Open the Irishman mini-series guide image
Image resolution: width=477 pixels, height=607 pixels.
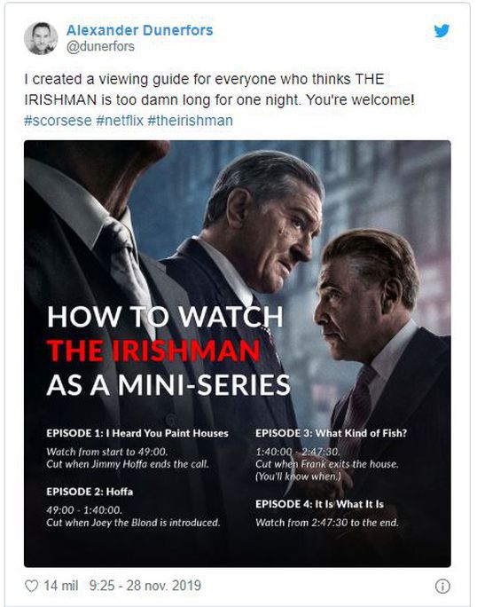point(237,353)
